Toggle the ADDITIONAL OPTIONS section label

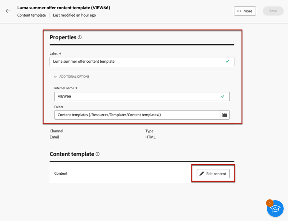point(74,77)
